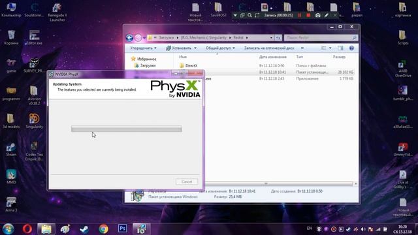Change the Explorer view mode icon
The height and width of the screenshot is (235, 418).
323,48
